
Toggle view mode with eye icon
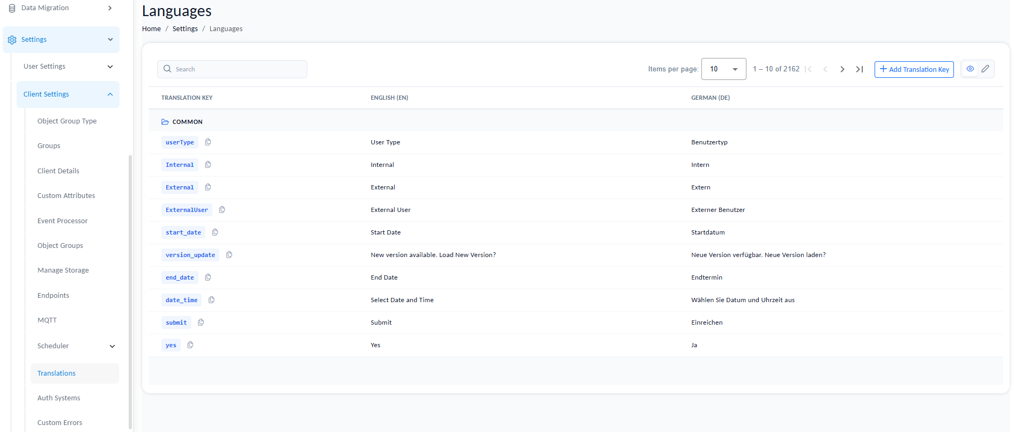coord(970,69)
